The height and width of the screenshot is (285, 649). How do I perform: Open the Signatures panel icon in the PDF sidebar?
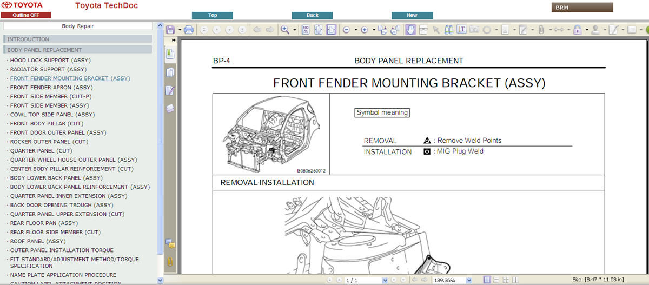(x=170, y=90)
